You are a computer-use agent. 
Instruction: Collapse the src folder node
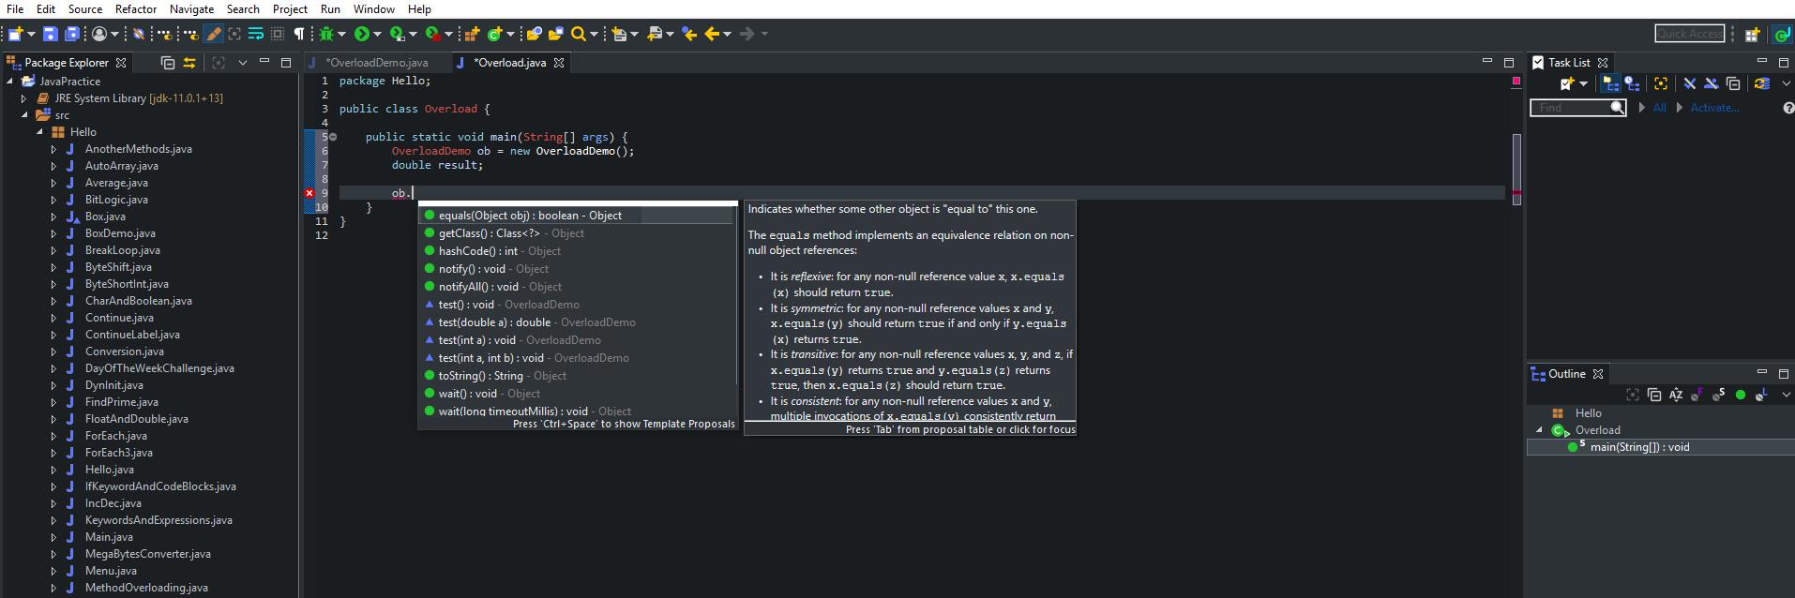(25, 115)
